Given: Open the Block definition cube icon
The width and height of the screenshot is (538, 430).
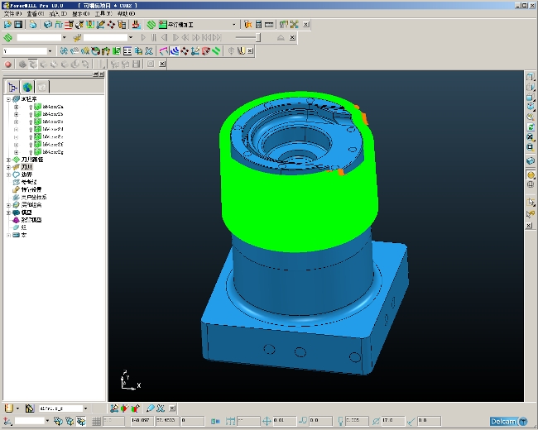Looking at the screenshot, I should click(x=48, y=24).
